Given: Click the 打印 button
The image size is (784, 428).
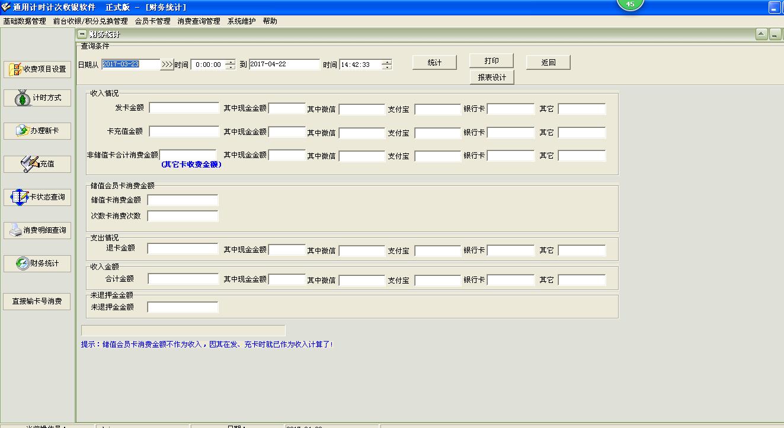Looking at the screenshot, I should coord(492,61).
